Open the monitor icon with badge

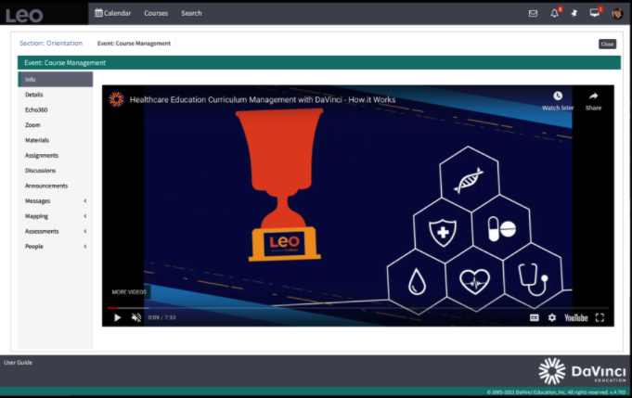[595, 13]
